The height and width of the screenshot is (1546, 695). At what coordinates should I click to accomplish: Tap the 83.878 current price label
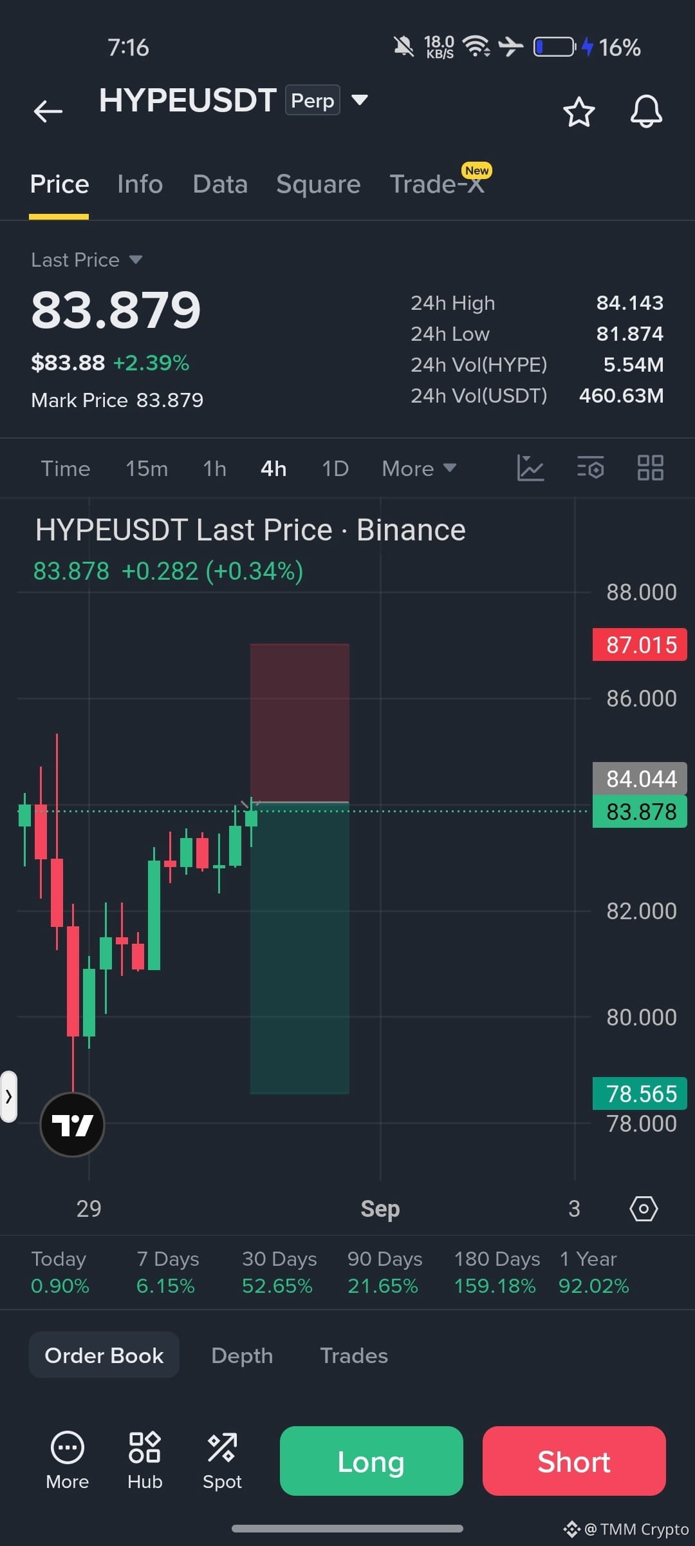(x=640, y=812)
